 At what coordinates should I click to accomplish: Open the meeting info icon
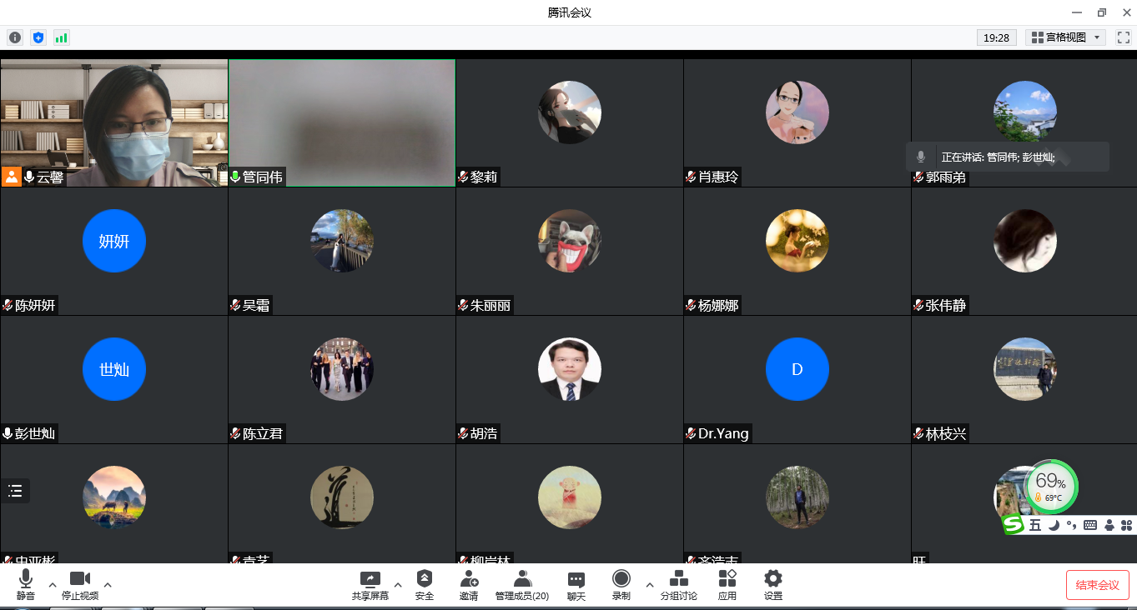coord(15,37)
